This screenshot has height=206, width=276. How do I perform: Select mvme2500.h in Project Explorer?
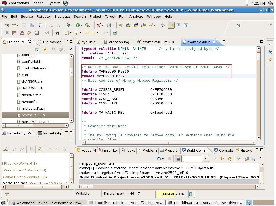pyautogui.click(x=33, y=115)
